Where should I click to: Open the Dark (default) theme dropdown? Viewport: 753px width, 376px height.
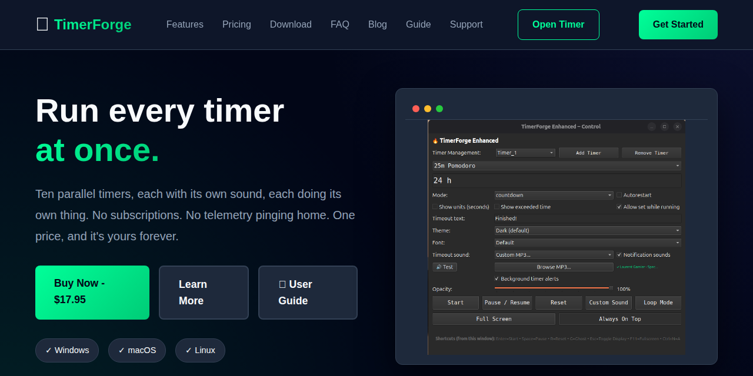pyautogui.click(x=588, y=231)
